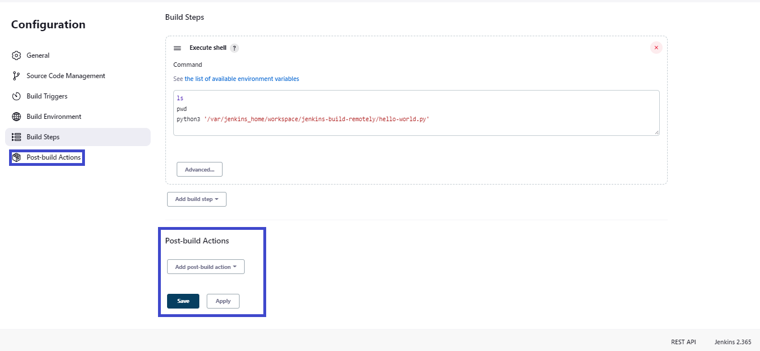This screenshot has height=351, width=760.
Task: Click the 'Configuration' page title
Action: click(x=48, y=24)
